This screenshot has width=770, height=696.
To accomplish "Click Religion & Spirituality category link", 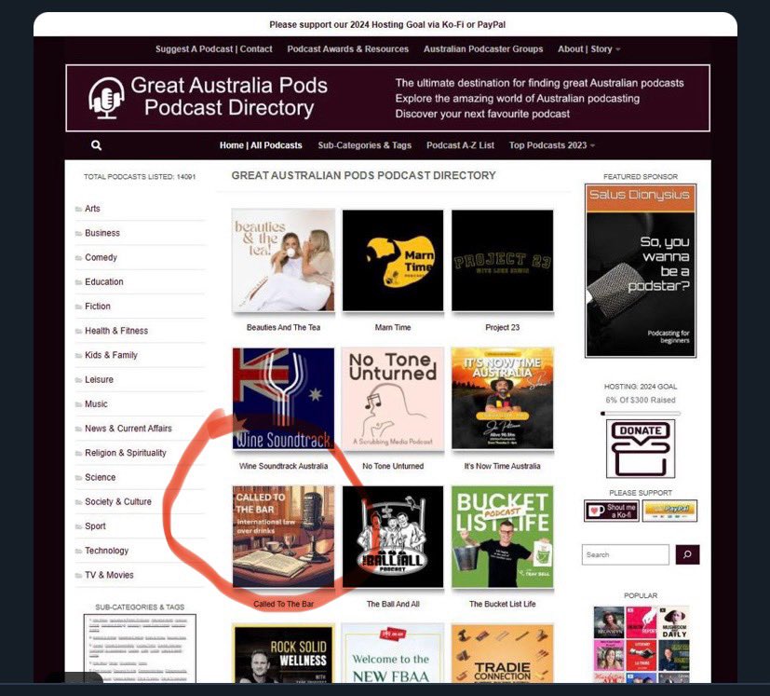I will tap(125, 453).
